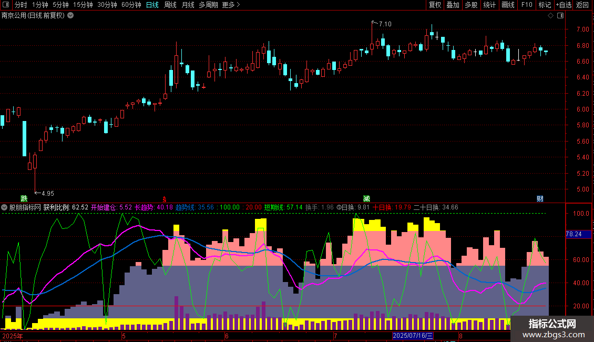This screenshot has width=594, height=342.
Task: Open 多股 multi-stock view
Action: point(471,5)
